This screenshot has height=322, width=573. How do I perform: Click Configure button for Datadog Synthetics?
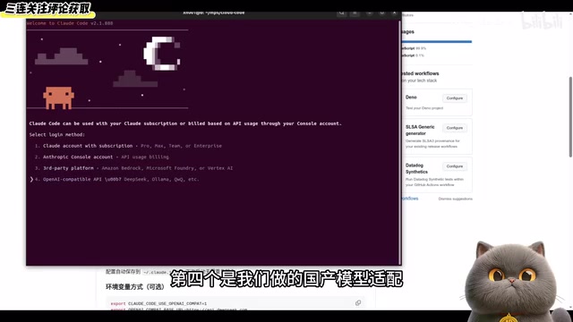pos(455,166)
